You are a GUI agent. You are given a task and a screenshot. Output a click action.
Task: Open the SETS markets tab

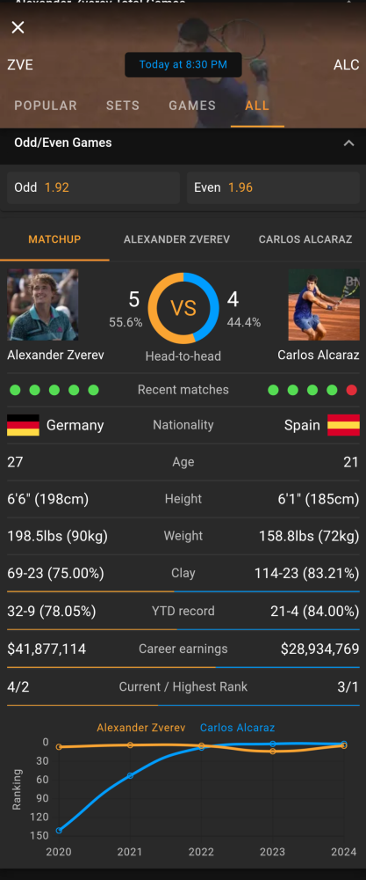123,106
